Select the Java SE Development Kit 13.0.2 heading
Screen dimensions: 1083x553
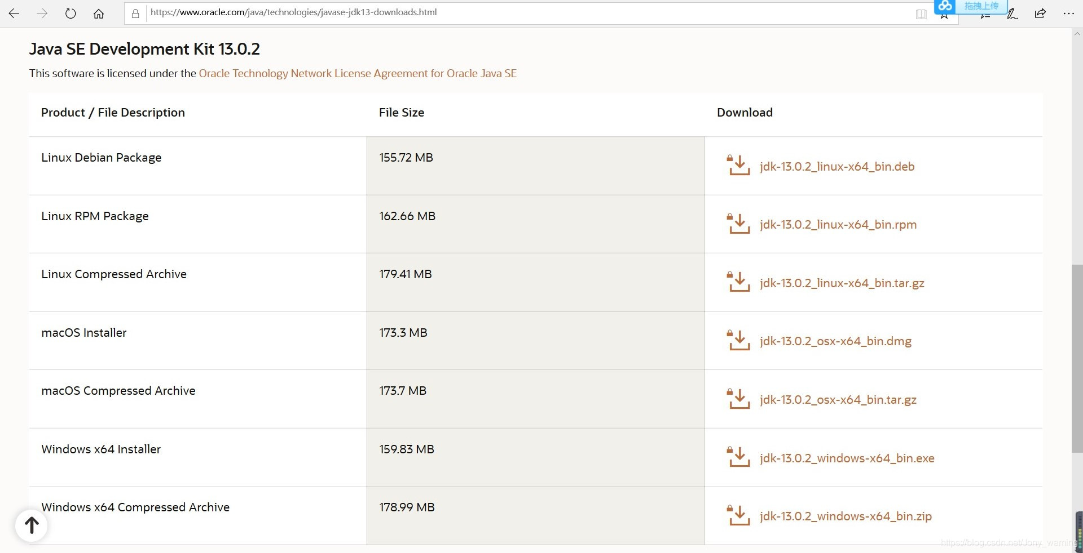tap(144, 49)
